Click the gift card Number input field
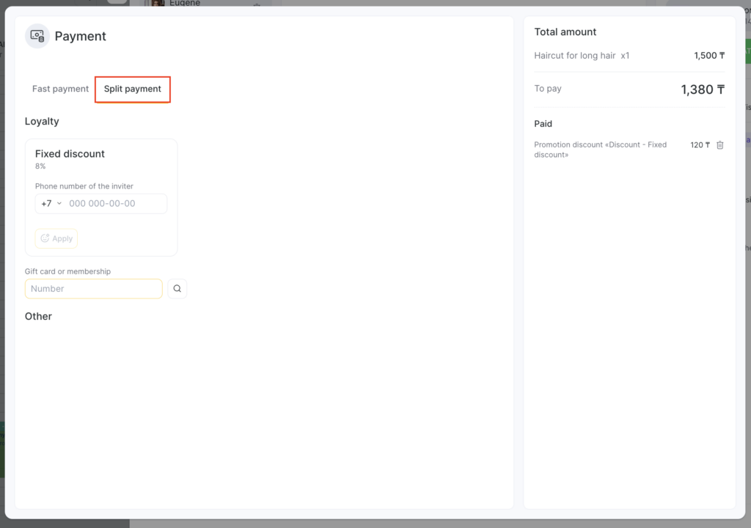The height and width of the screenshot is (528, 751). click(94, 289)
